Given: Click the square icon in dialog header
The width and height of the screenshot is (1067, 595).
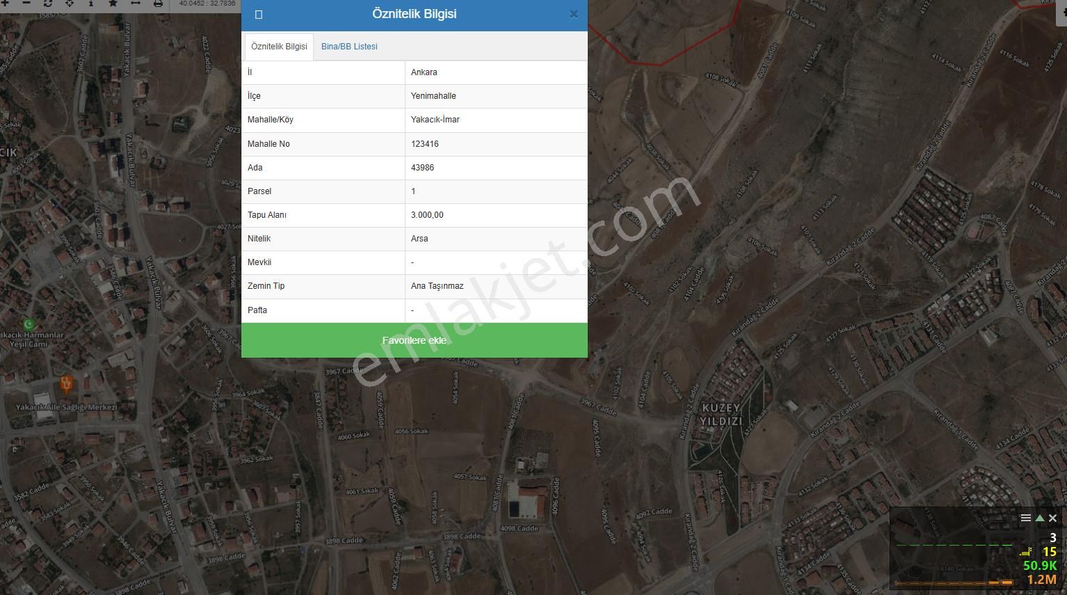Looking at the screenshot, I should tap(259, 15).
